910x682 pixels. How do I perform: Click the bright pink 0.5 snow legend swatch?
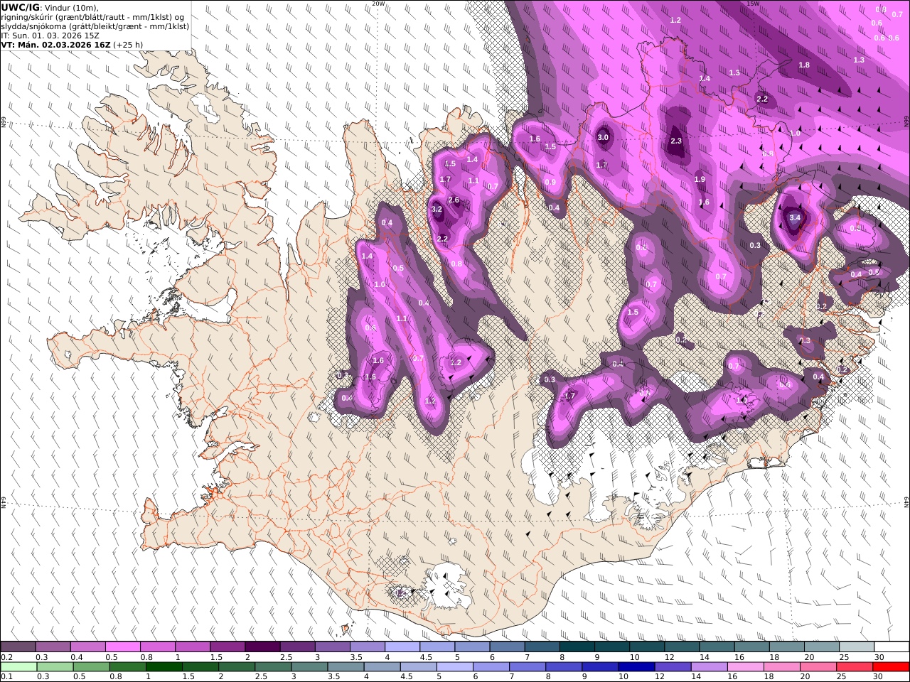(x=122, y=647)
